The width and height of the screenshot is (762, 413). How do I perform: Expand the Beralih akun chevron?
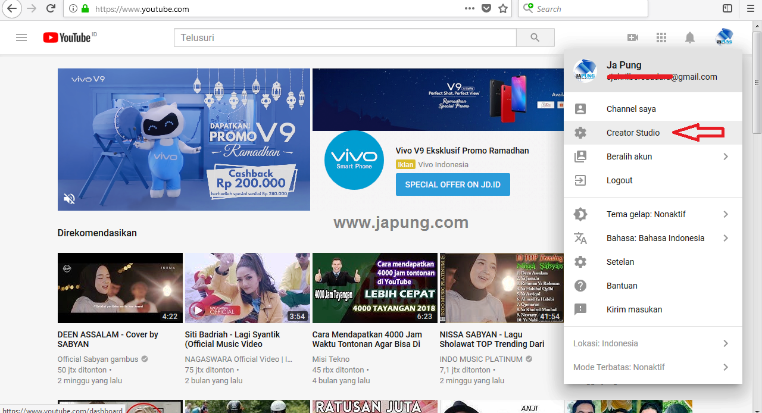pos(726,157)
